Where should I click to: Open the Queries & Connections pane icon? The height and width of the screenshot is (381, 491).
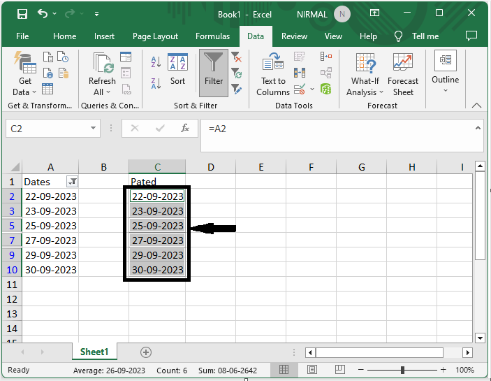(126, 57)
